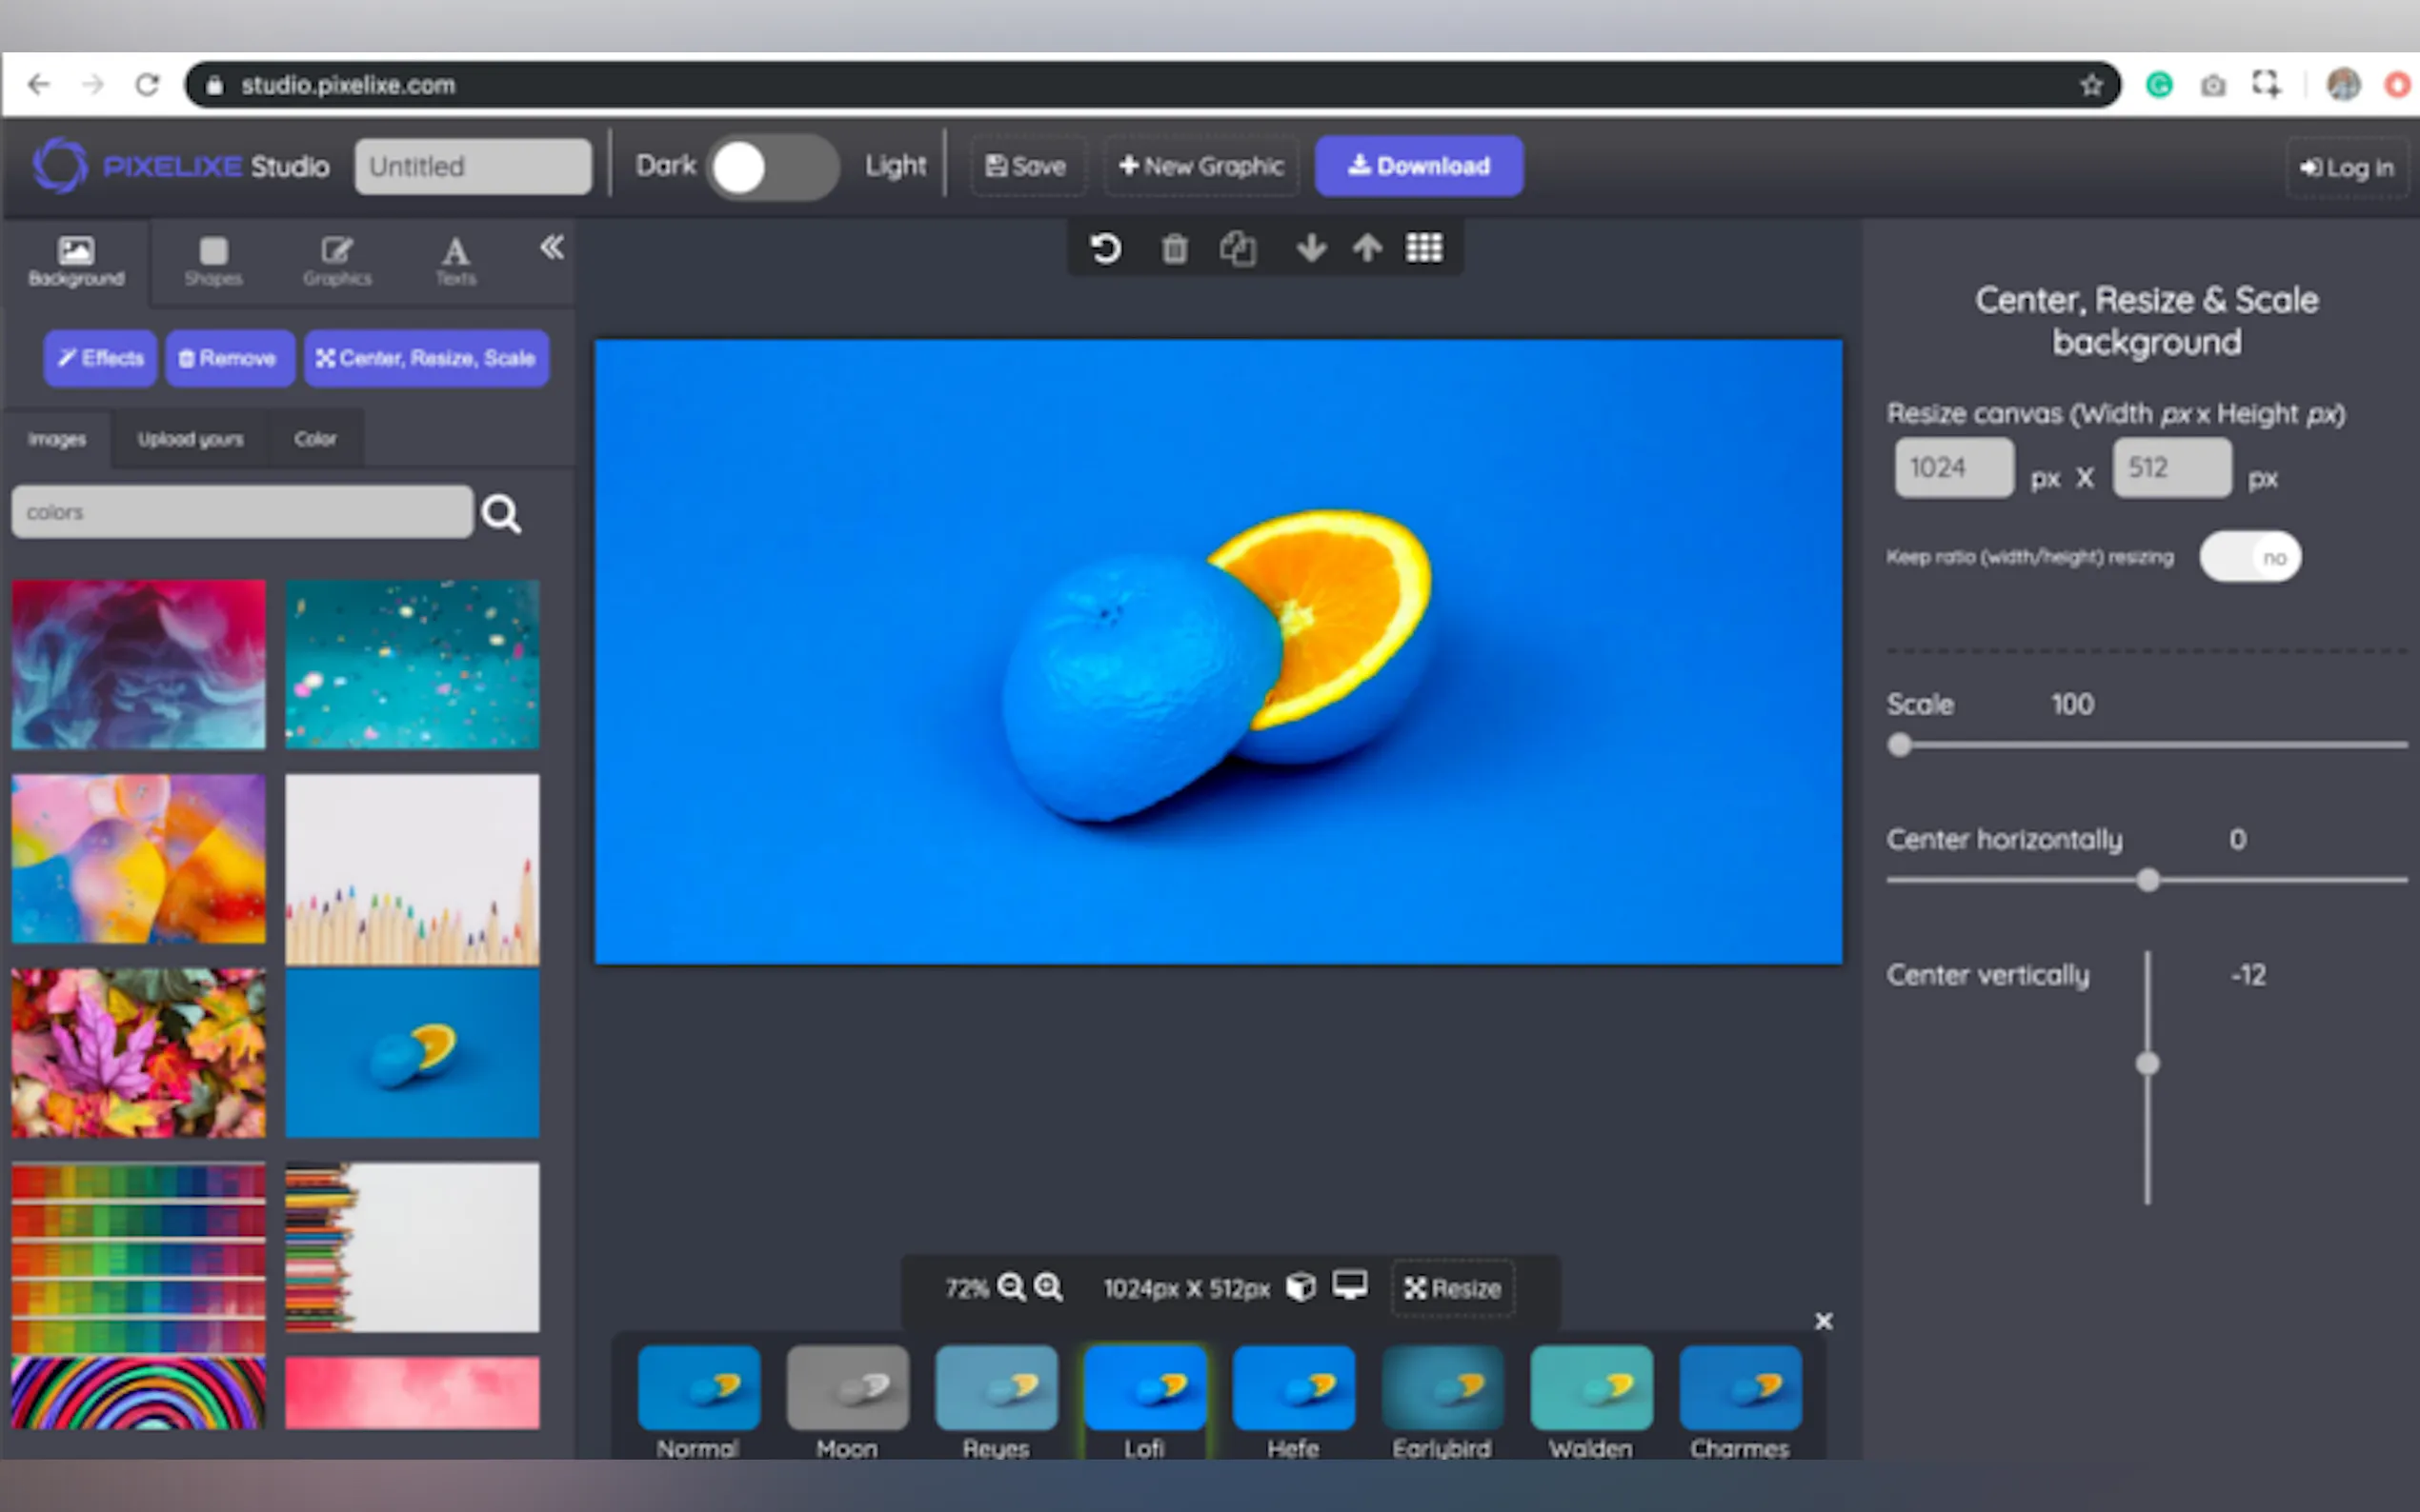Bring layer forward with up arrow
Viewport: 2420px width, 1512px height.
(x=1366, y=248)
